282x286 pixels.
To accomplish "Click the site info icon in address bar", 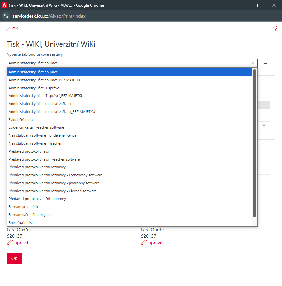I will [x=6, y=16].
